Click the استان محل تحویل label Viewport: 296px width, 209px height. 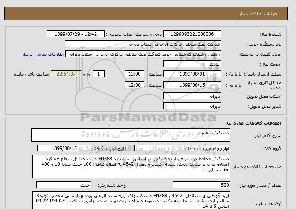[x=263, y=96]
